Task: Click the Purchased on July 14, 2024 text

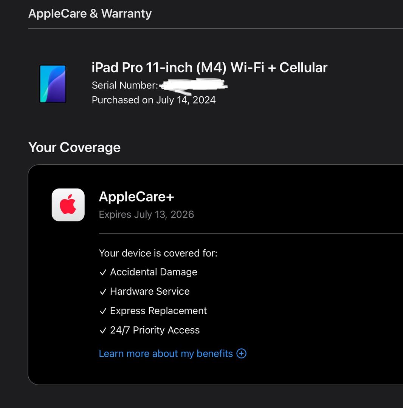Action: coord(153,100)
